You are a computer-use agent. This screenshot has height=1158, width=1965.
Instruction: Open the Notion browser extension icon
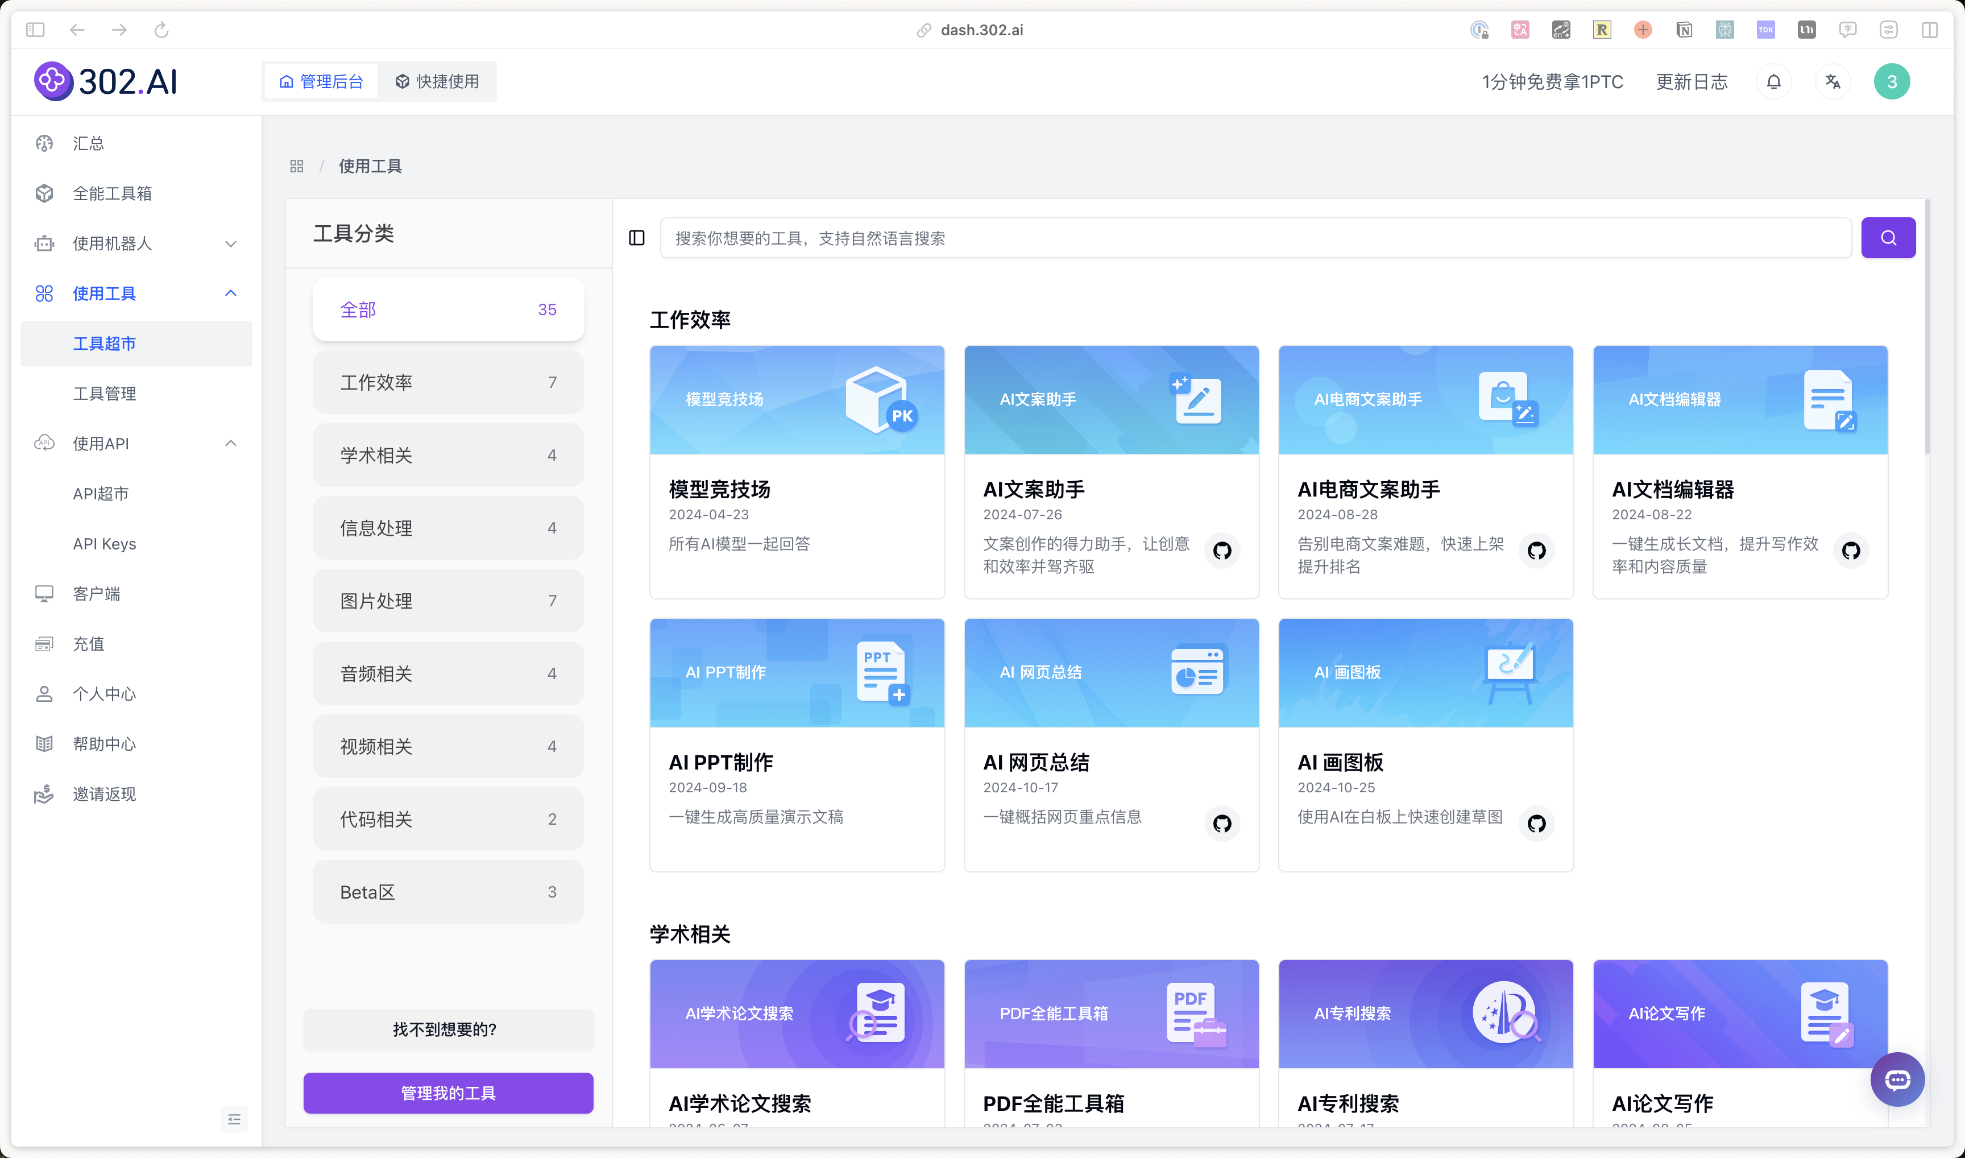pos(1684,30)
